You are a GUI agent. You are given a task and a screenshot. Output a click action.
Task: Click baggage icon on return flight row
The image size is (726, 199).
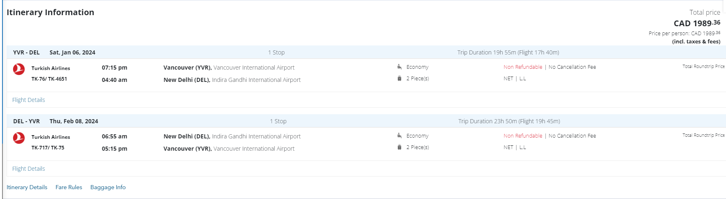[399, 147]
